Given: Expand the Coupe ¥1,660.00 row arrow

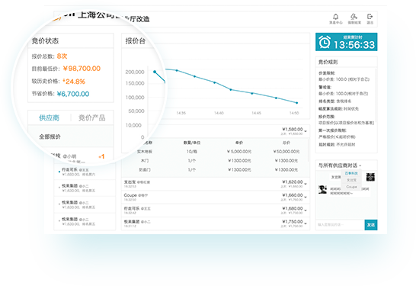Looking at the screenshot, I should [306, 197].
